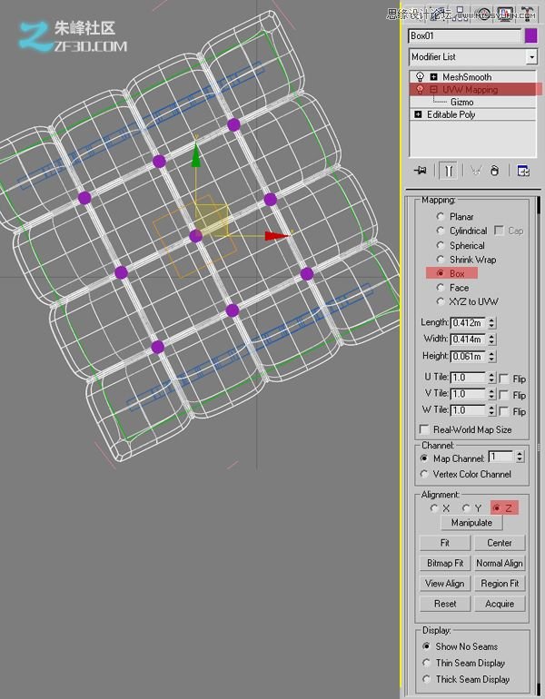Screen dimensions: 545x699
Task: Select Vertex Color Channel radio button
Action: (424, 474)
